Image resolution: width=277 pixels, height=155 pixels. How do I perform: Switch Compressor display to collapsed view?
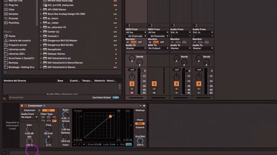click(x=74, y=145)
